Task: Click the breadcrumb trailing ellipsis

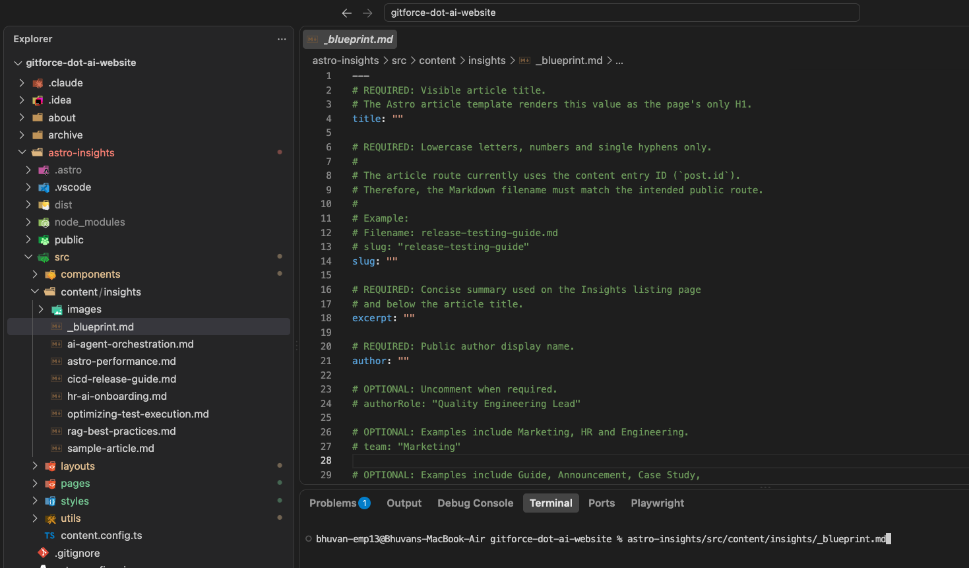Action: tap(619, 61)
